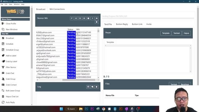
Task: Click the Tipe column header
Action: pyautogui.click(x=137, y=96)
